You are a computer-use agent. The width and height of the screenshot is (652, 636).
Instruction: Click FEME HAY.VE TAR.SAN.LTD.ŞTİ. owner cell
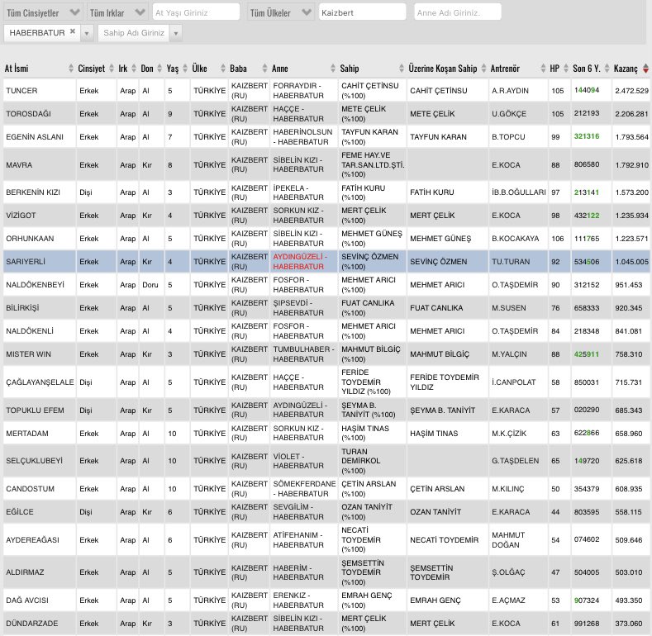coord(373,164)
